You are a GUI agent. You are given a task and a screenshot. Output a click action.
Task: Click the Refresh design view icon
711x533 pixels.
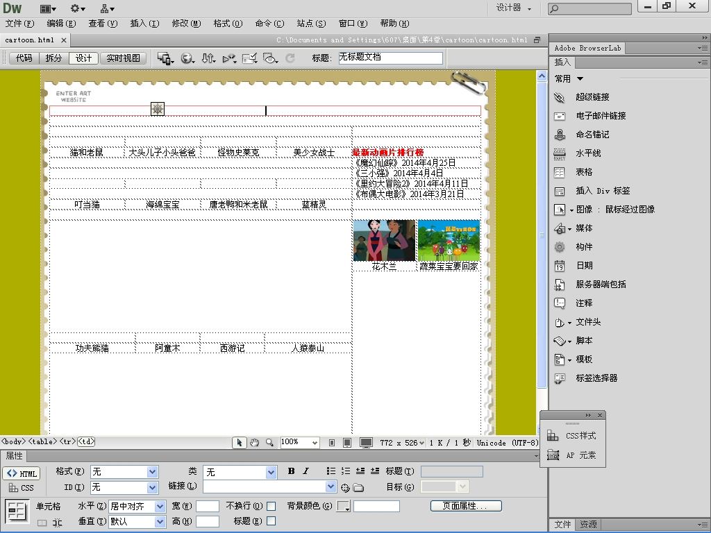tap(290, 58)
